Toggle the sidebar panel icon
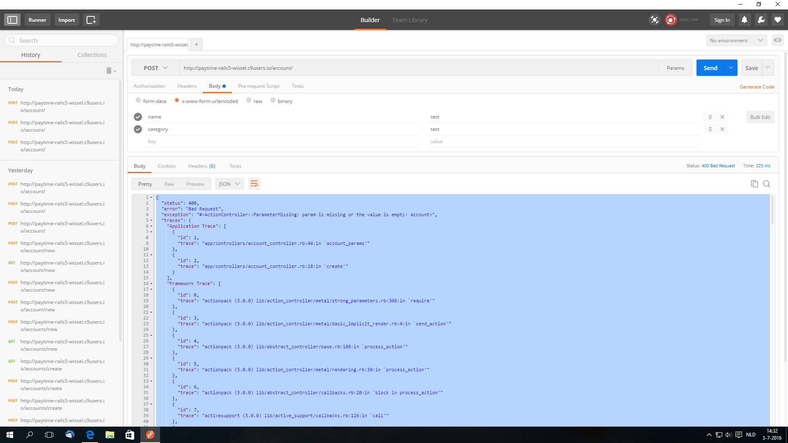This screenshot has height=443, width=788. [x=12, y=20]
